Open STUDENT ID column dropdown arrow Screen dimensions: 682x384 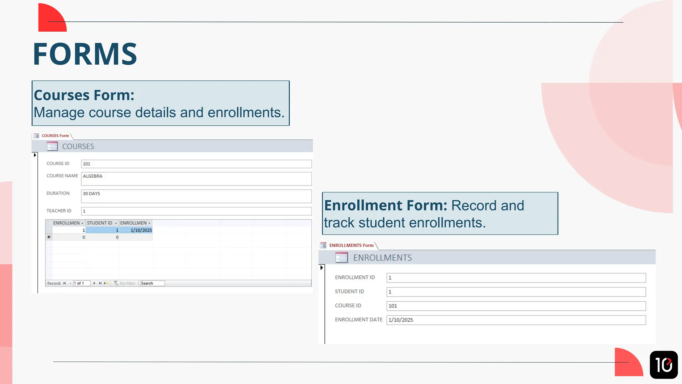tap(116, 223)
